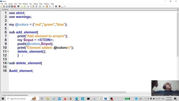Click the light bulb Quick Menu icon
Screen dimensions: 179x101
pos(50,6)
